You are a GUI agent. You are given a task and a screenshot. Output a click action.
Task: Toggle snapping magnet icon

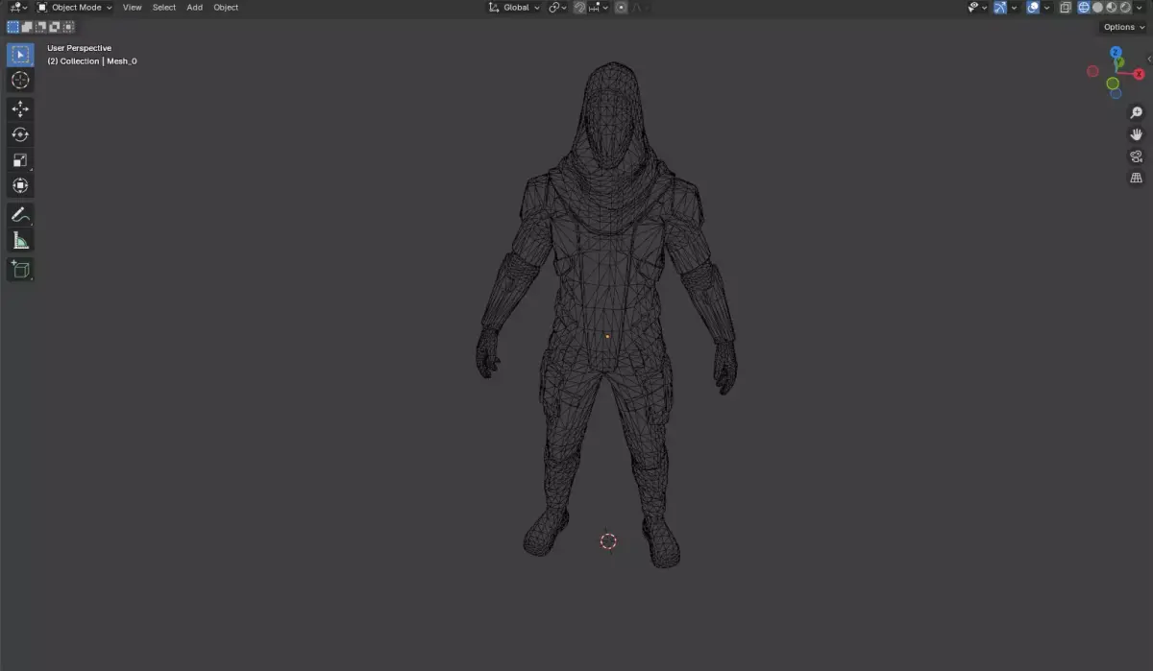[579, 8]
